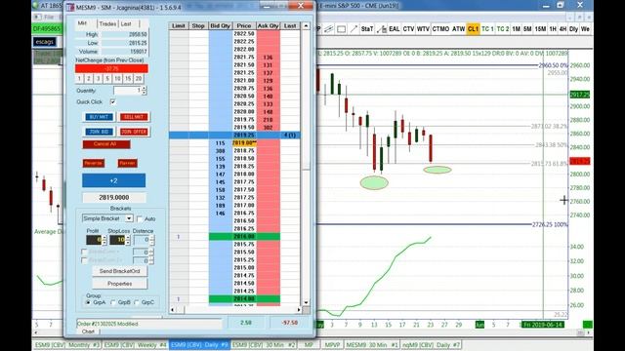
Task: Switch to ngM9 [CBV] Daily #7 tab
Action: (431, 344)
